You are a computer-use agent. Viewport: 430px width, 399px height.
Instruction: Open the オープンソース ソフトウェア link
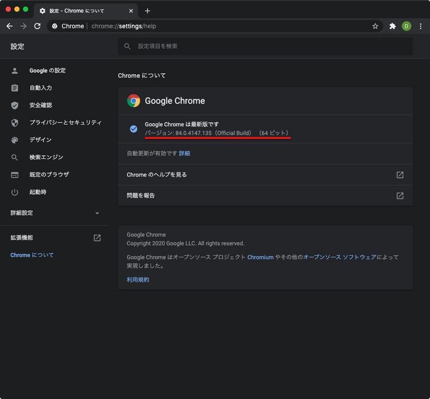(x=340, y=257)
